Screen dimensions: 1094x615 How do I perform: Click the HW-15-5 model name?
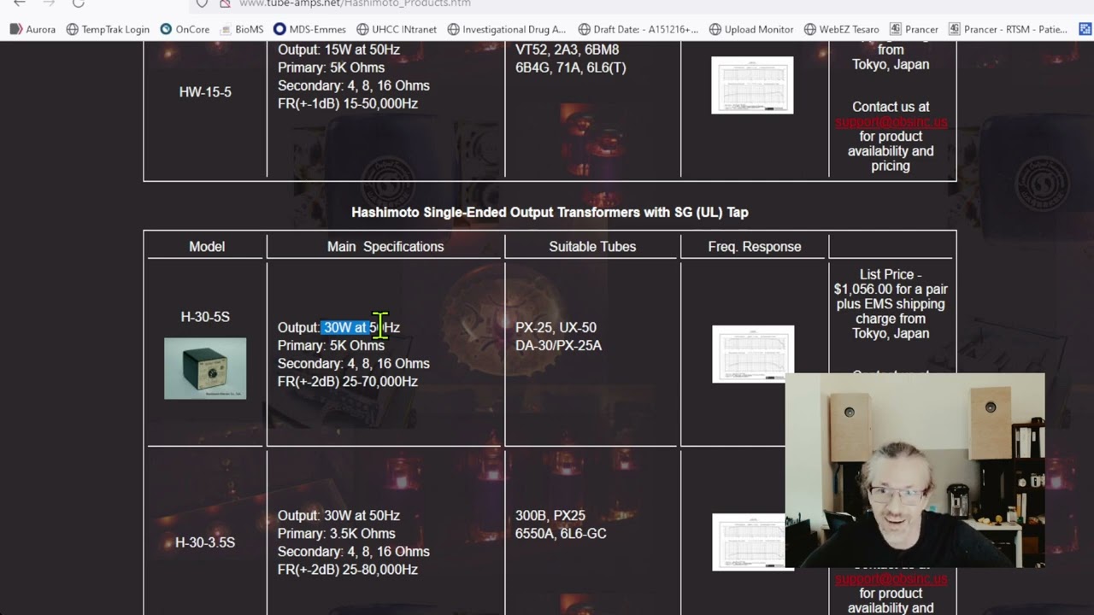pyautogui.click(x=205, y=91)
